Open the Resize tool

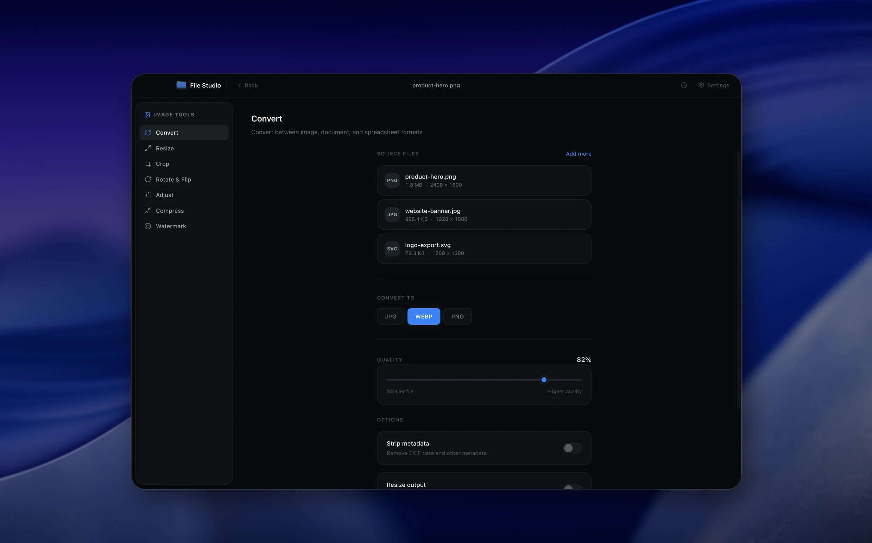coord(184,148)
